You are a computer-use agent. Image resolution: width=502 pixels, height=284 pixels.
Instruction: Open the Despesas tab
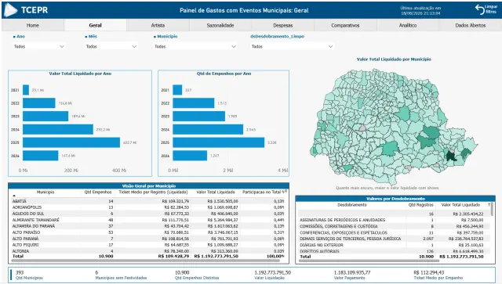[x=282, y=25]
